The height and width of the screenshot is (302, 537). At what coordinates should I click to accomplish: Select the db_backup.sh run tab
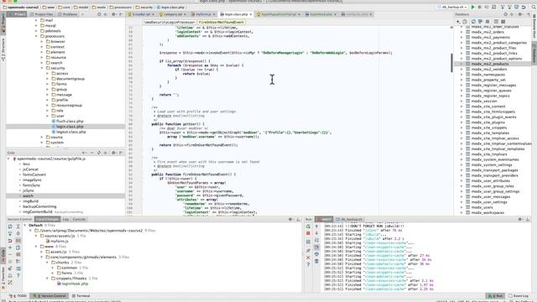pyautogui.click(x=349, y=219)
